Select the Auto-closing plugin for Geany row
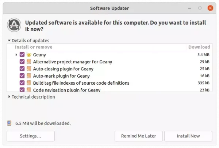 (x=109, y=69)
